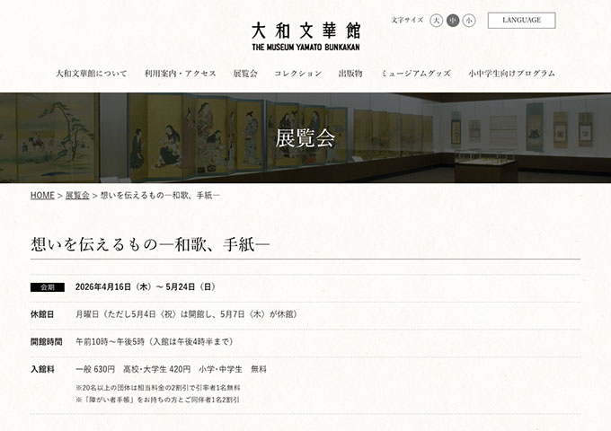Click the 開館時間 row label
The image size is (611, 431).
click(x=47, y=342)
